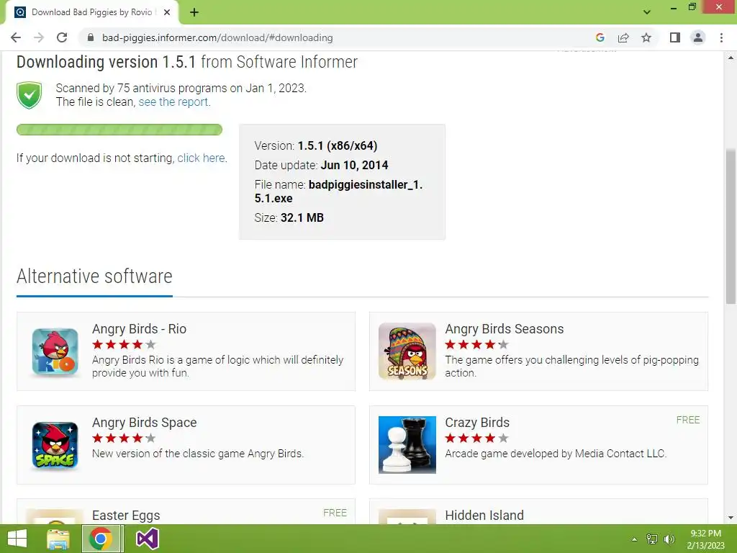The image size is (737, 553).
Task: Click the green antivirus shield icon
Action: pyautogui.click(x=29, y=95)
